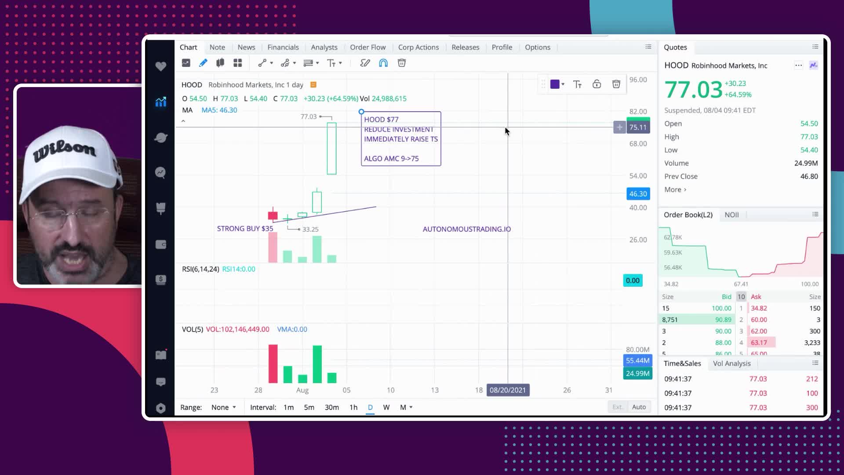Switch to the Vol Analysis tab

click(x=731, y=363)
